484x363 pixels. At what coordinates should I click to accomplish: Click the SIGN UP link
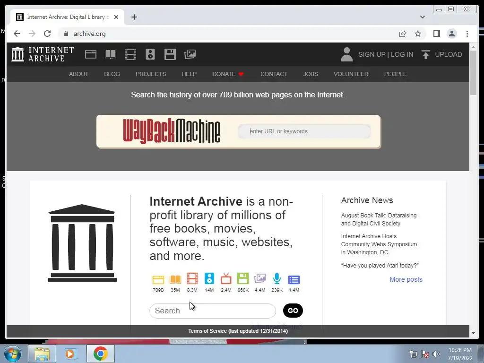click(x=372, y=54)
